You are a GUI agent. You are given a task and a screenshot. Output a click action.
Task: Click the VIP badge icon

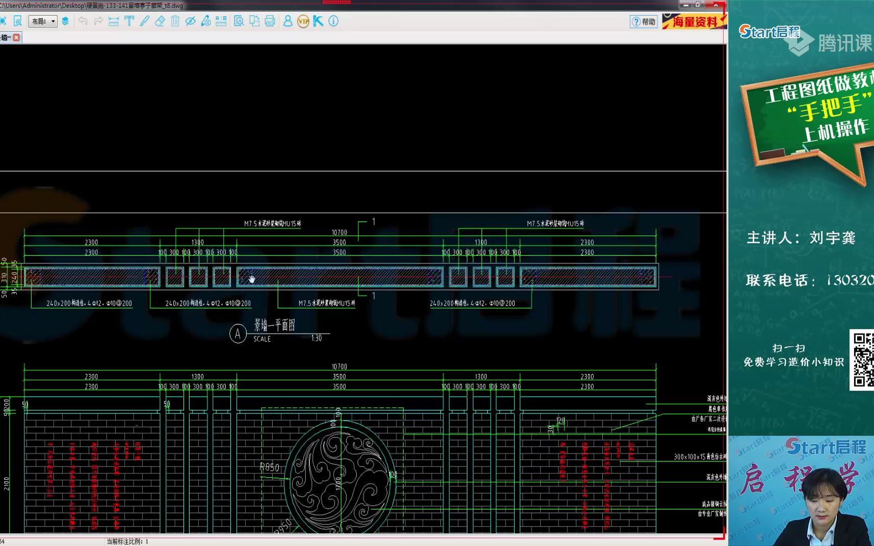click(303, 21)
